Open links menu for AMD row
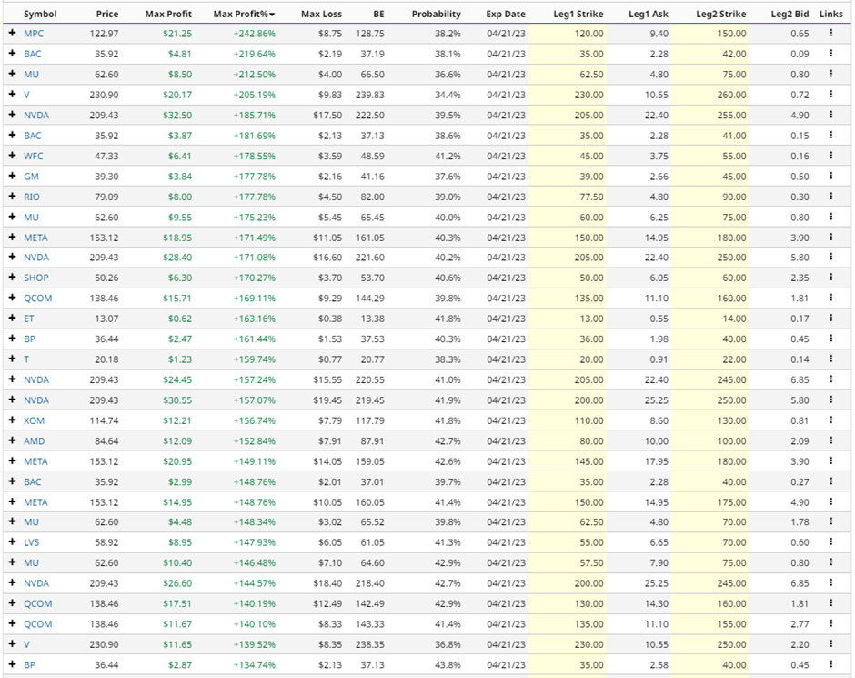855x678 pixels. tap(831, 440)
